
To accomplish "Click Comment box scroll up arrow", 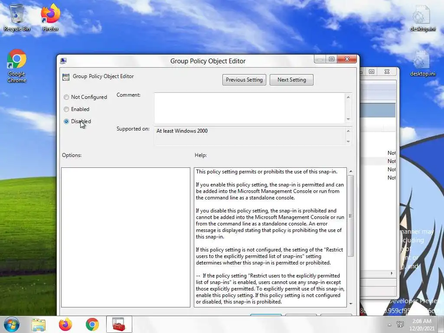I will pos(348,97).
